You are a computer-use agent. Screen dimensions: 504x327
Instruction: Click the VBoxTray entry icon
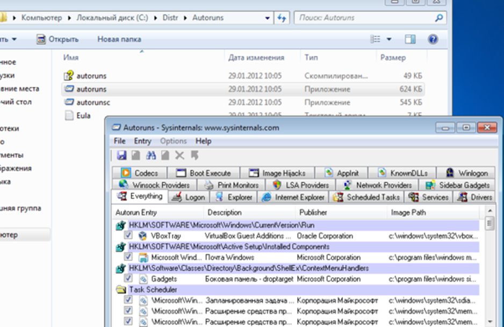pyautogui.click(x=143, y=236)
